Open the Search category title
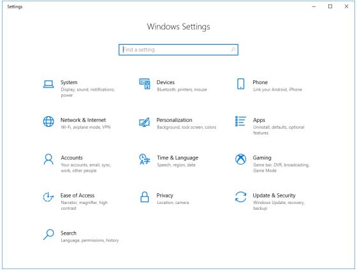This screenshot has width=357, height=271. tap(69, 233)
